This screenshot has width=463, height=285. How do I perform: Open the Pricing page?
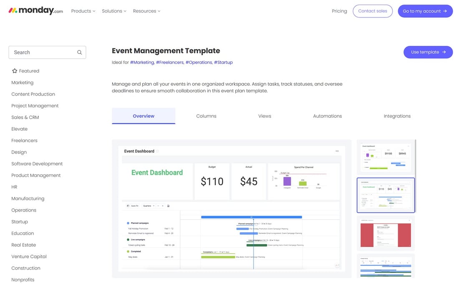[339, 11]
